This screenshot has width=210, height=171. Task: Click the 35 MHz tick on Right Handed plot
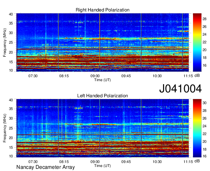[x=11, y=23]
